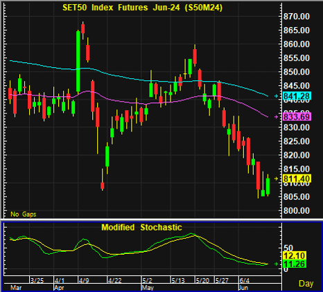The image size is (323, 292).
Task: Click the red candle at the 5/20 peak
Action: [x=195, y=57]
